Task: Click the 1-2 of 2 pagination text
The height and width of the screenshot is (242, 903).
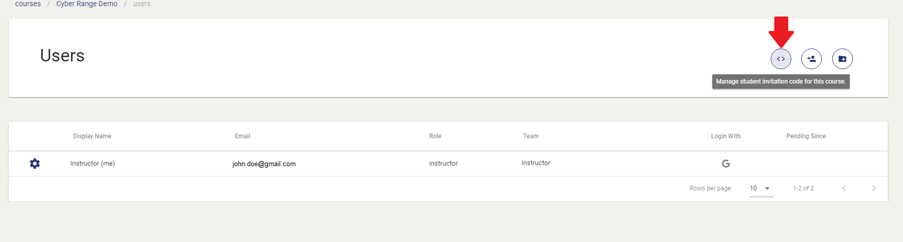Action: [803, 188]
